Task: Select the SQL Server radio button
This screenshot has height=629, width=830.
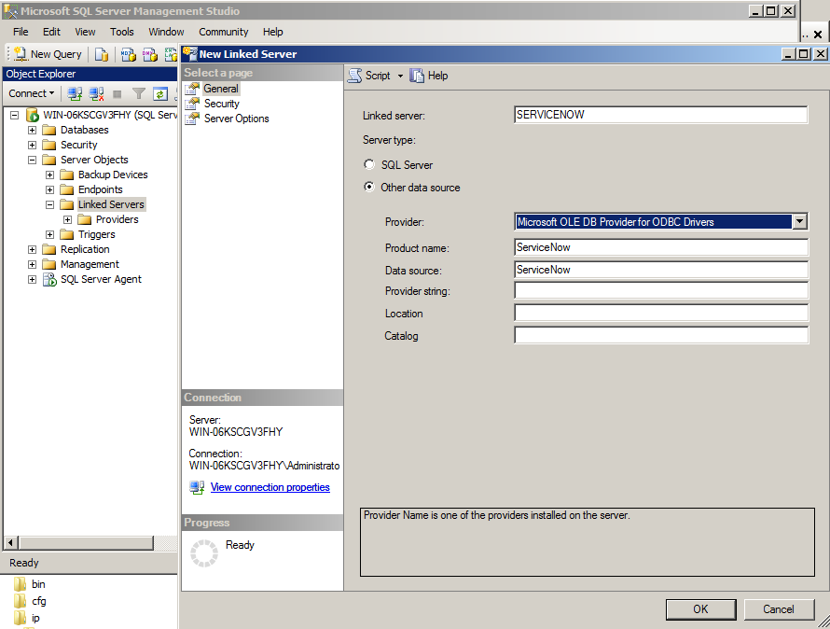Action: coord(369,164)
